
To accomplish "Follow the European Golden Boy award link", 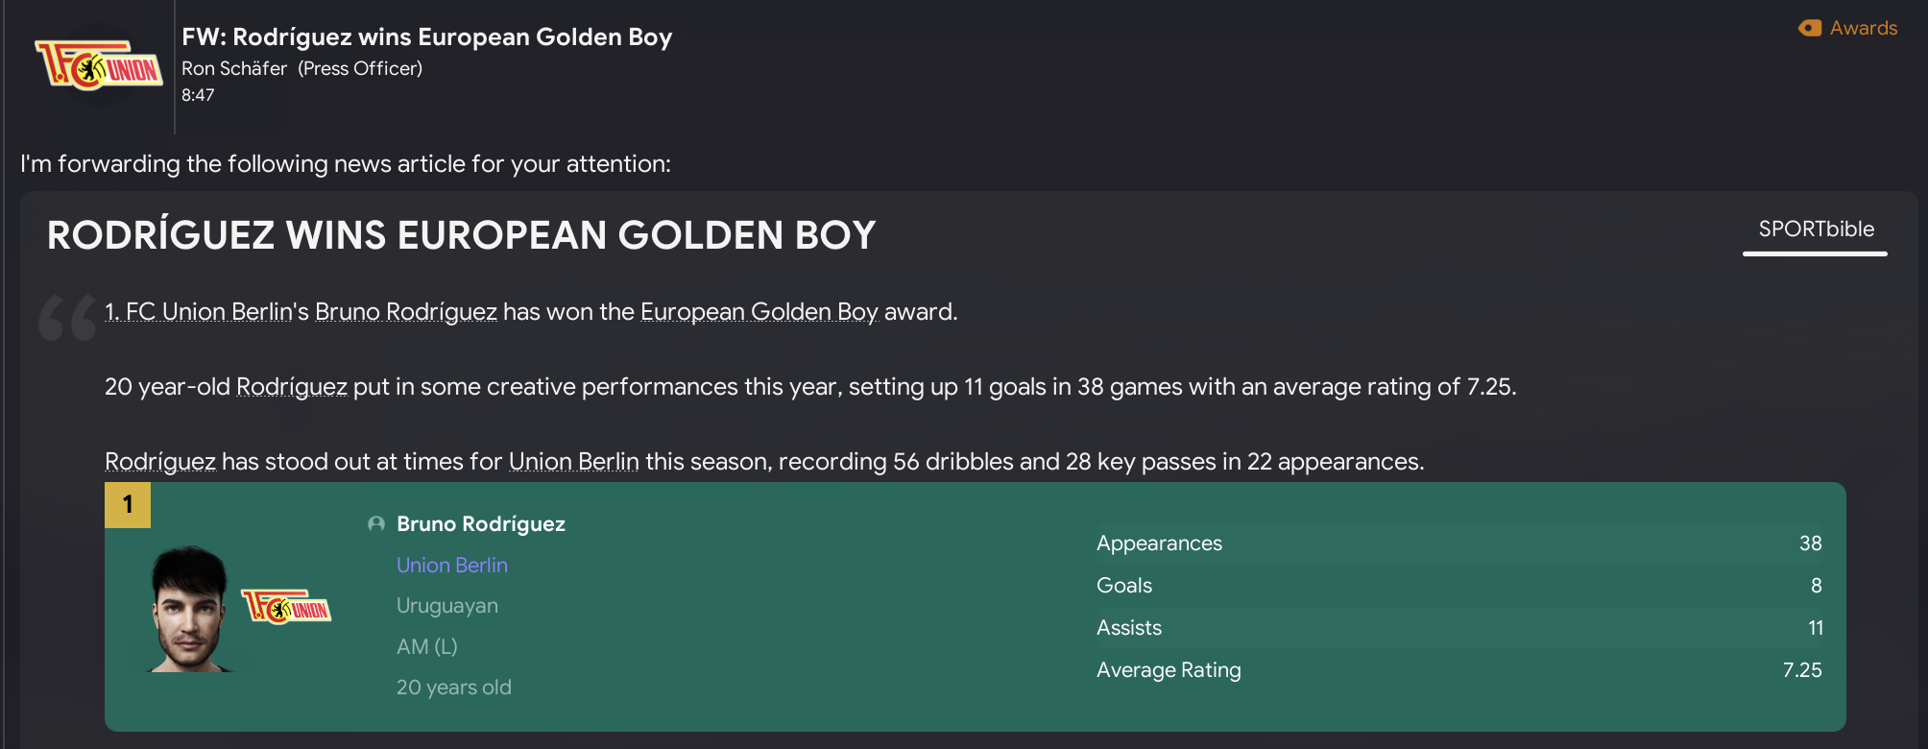I will point(759,312).
